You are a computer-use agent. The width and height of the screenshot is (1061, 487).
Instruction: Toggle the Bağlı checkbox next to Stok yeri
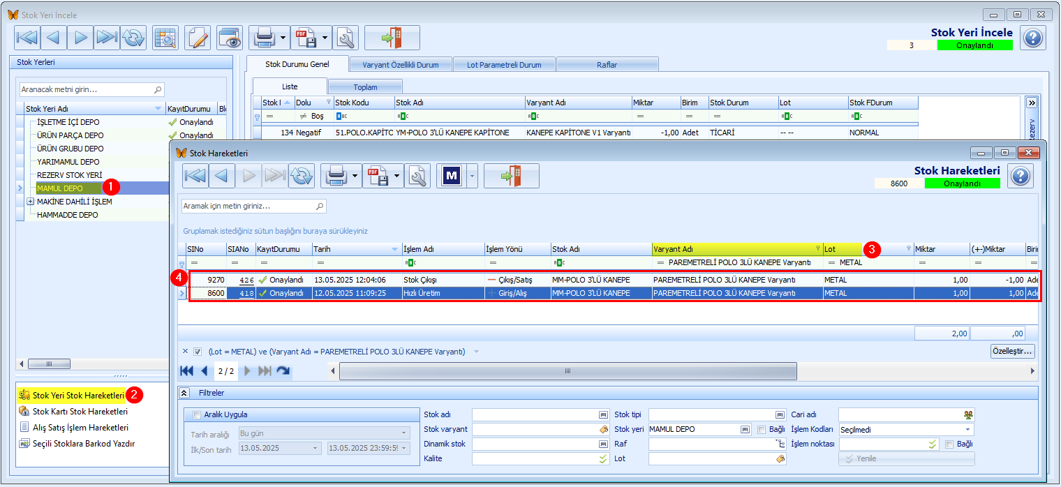(x=762, y=429)
